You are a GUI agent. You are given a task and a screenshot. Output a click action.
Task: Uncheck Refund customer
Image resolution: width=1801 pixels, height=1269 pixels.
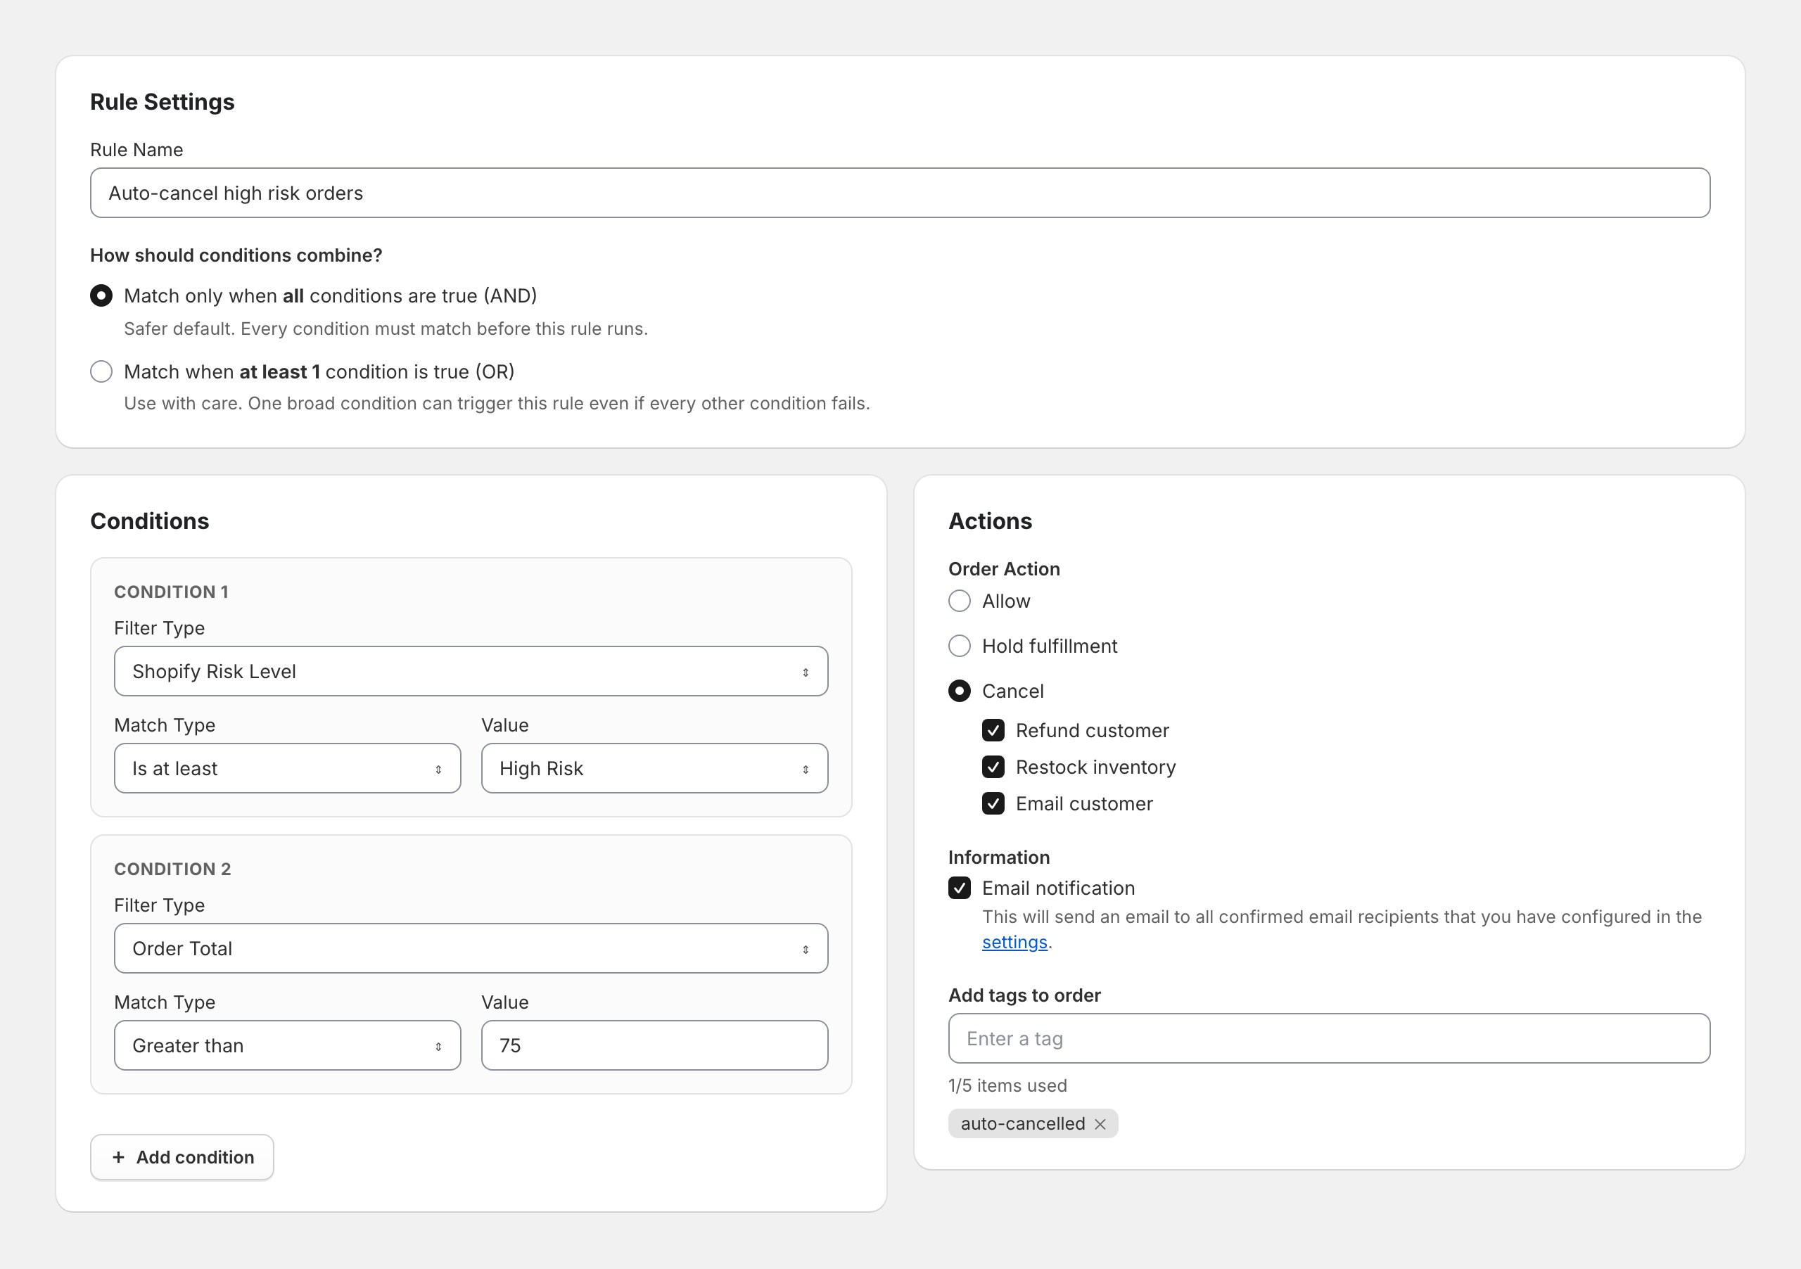[x=993, y=731]
